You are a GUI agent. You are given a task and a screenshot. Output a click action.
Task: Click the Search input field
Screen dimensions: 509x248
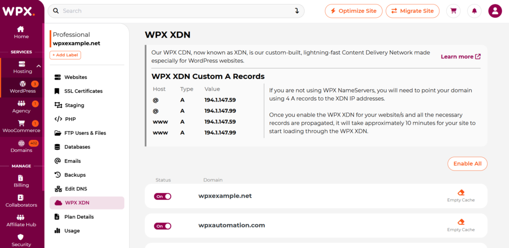[x=176, y=11]
